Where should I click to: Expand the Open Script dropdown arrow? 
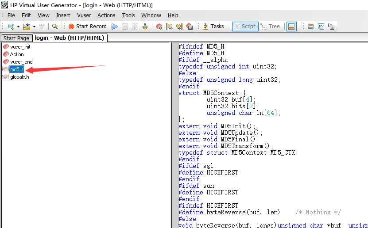(x=34, y=27)
